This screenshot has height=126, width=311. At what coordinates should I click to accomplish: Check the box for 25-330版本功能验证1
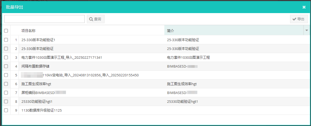[6, 40]
